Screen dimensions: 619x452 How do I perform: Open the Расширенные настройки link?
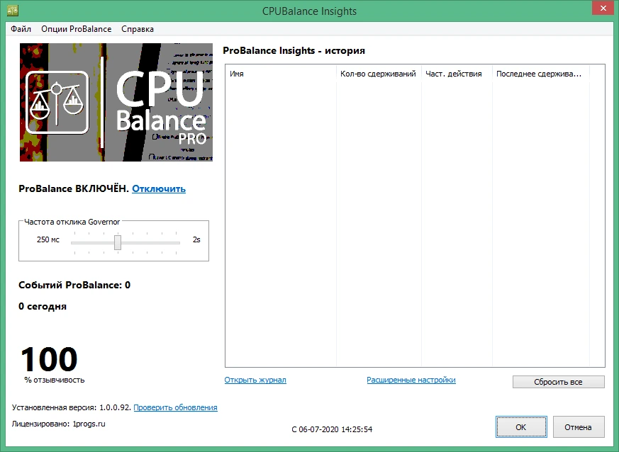tap(411, 380)
